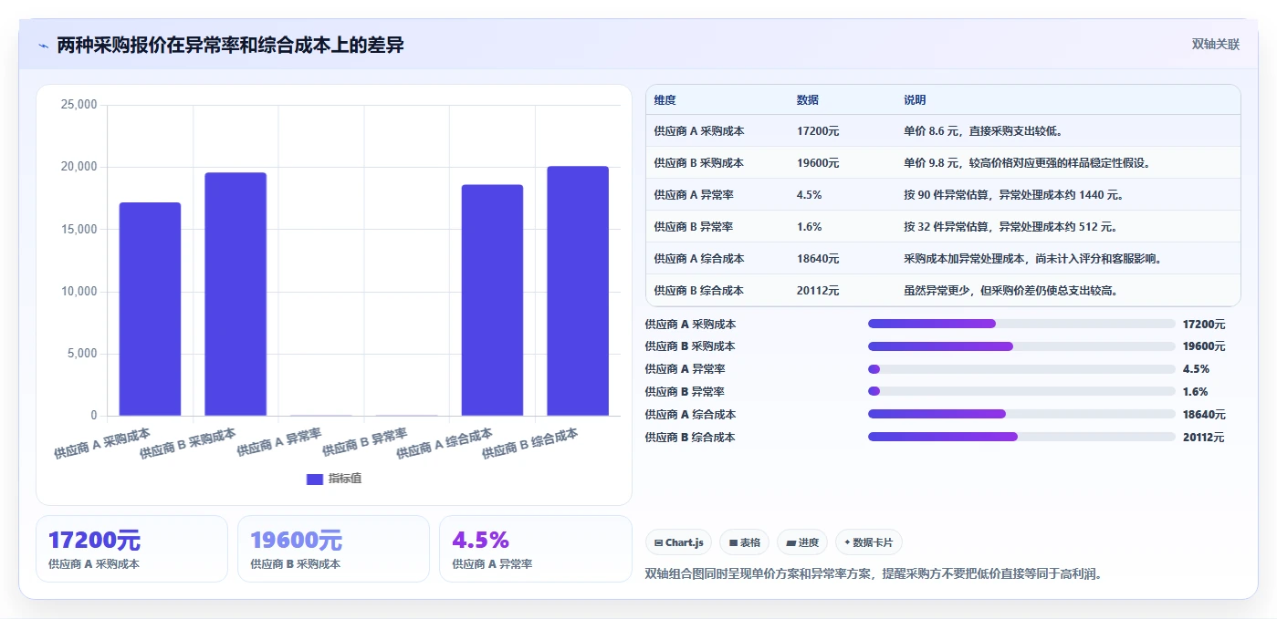Click the 供应商 B 采购成本 bar in chart
Screen dimensions: 1277x619
click(236, 294)
